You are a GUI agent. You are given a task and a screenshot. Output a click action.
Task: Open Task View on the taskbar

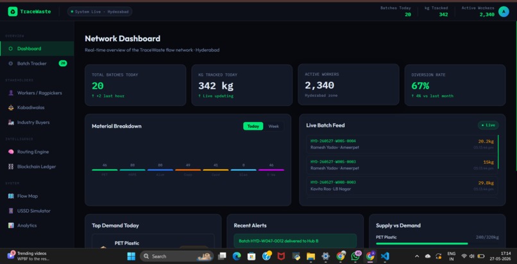(222, 256)
